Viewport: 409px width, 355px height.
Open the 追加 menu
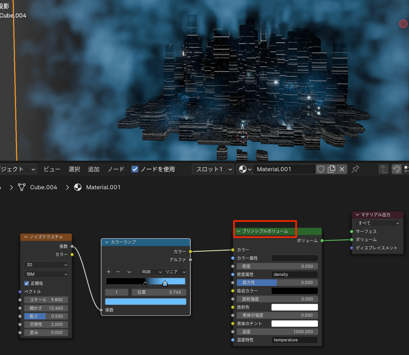pyautogui.click(x=93, y=169)
